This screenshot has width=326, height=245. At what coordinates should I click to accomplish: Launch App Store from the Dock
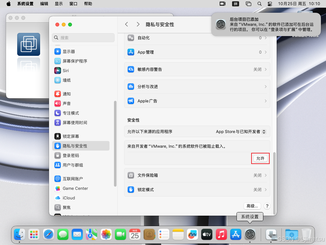(236, 234)
